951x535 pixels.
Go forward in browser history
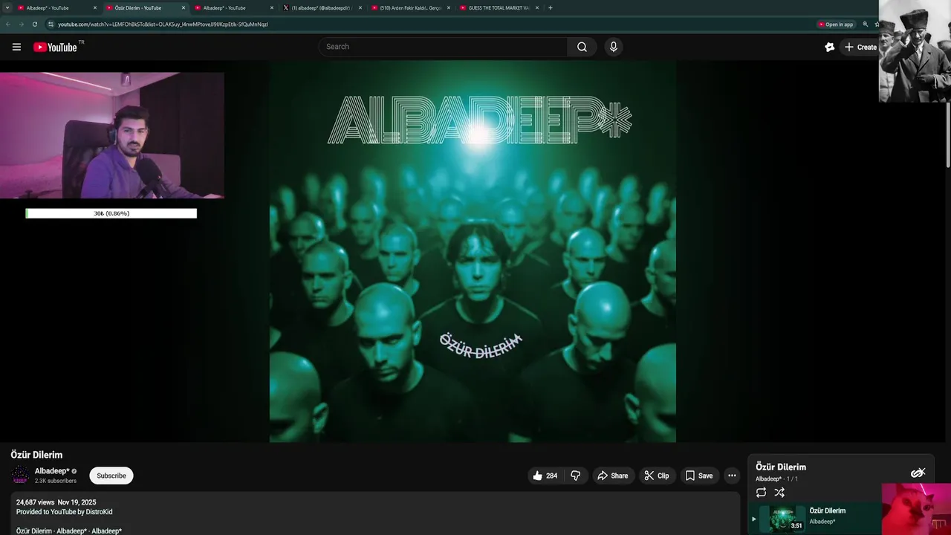(x=21, y=24)
